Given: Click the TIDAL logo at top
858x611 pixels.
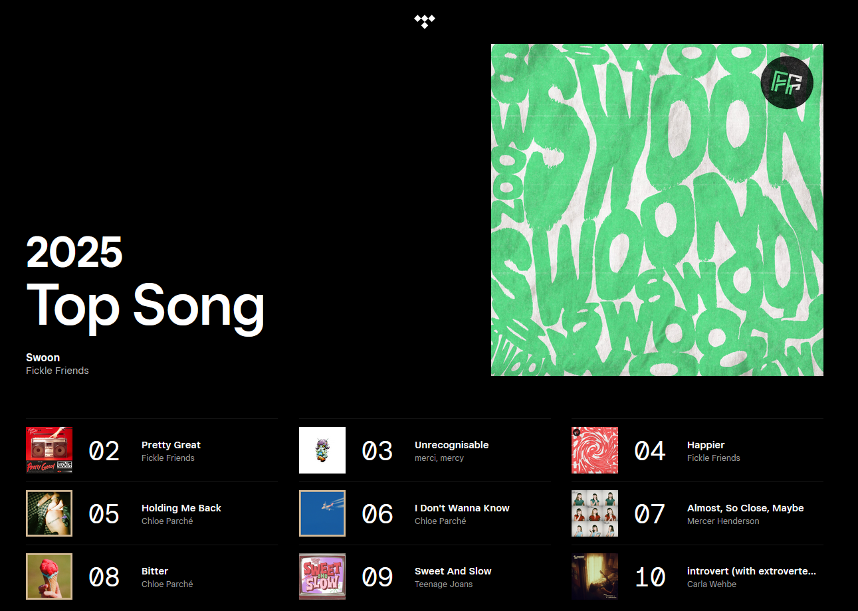Looking at the screenshot, I should (x=424, y=21).
